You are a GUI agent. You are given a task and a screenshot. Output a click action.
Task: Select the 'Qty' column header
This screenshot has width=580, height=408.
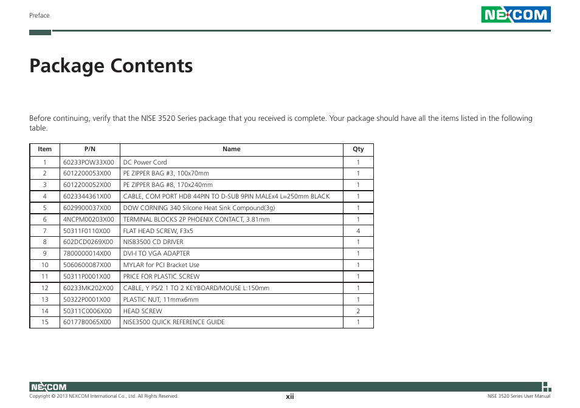[x=358, y=149]
